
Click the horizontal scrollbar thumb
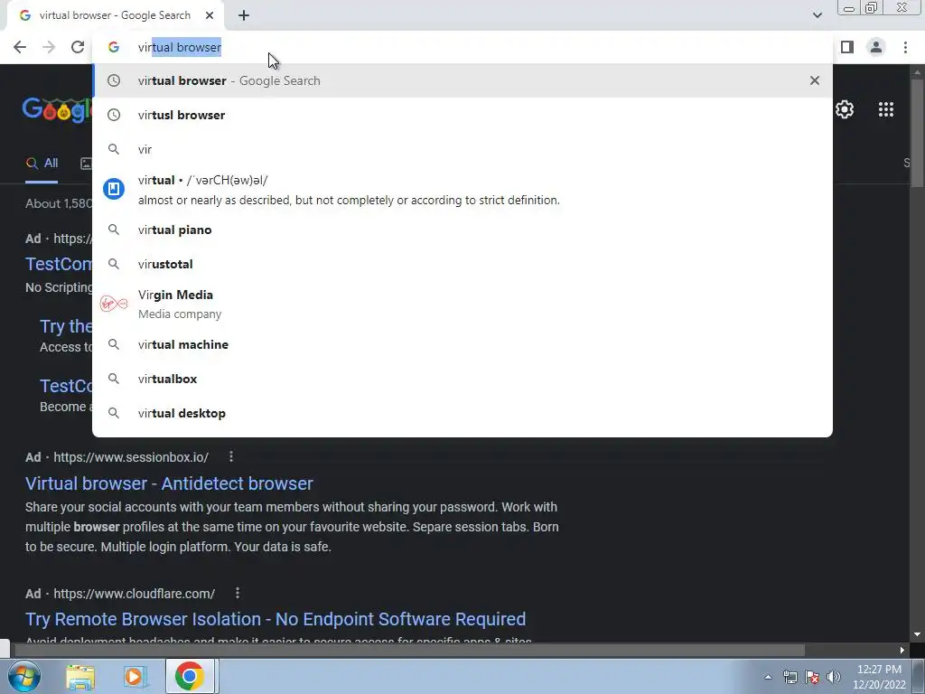[x=409, y=650]
